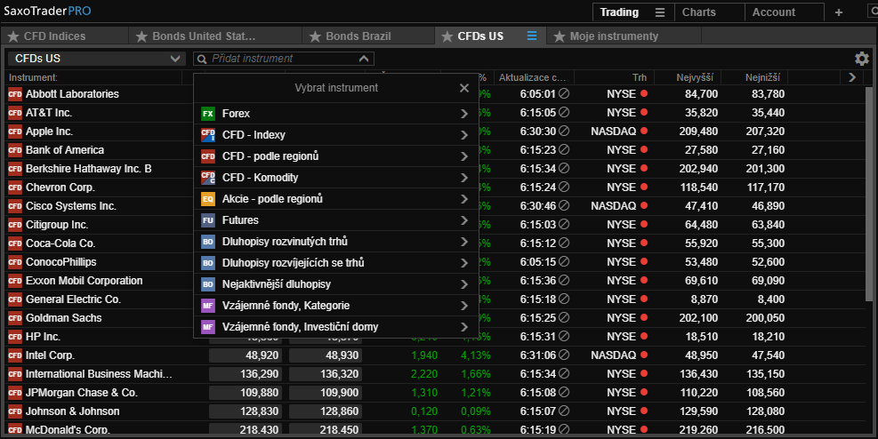878x439 pixels.
Task: Switch to the CFD Indices tab
Action: coord(64,36)
